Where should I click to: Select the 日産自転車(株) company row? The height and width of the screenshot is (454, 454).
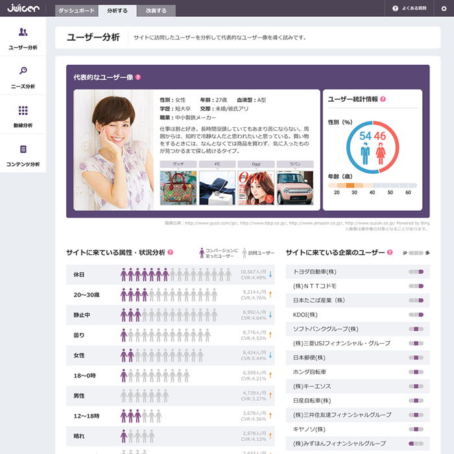tap(357, 400)
